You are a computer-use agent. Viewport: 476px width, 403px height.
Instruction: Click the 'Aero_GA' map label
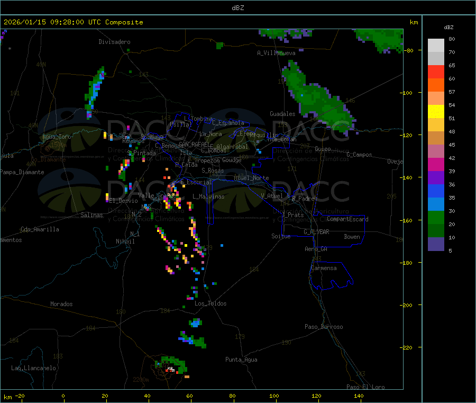click(x=316, y=249)
